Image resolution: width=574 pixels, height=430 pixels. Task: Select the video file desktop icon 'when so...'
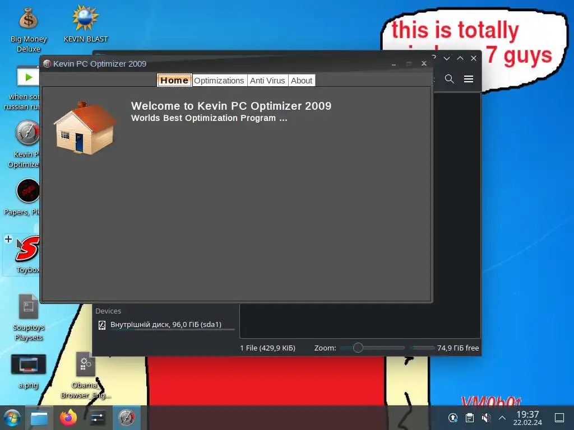coord(22,88)
